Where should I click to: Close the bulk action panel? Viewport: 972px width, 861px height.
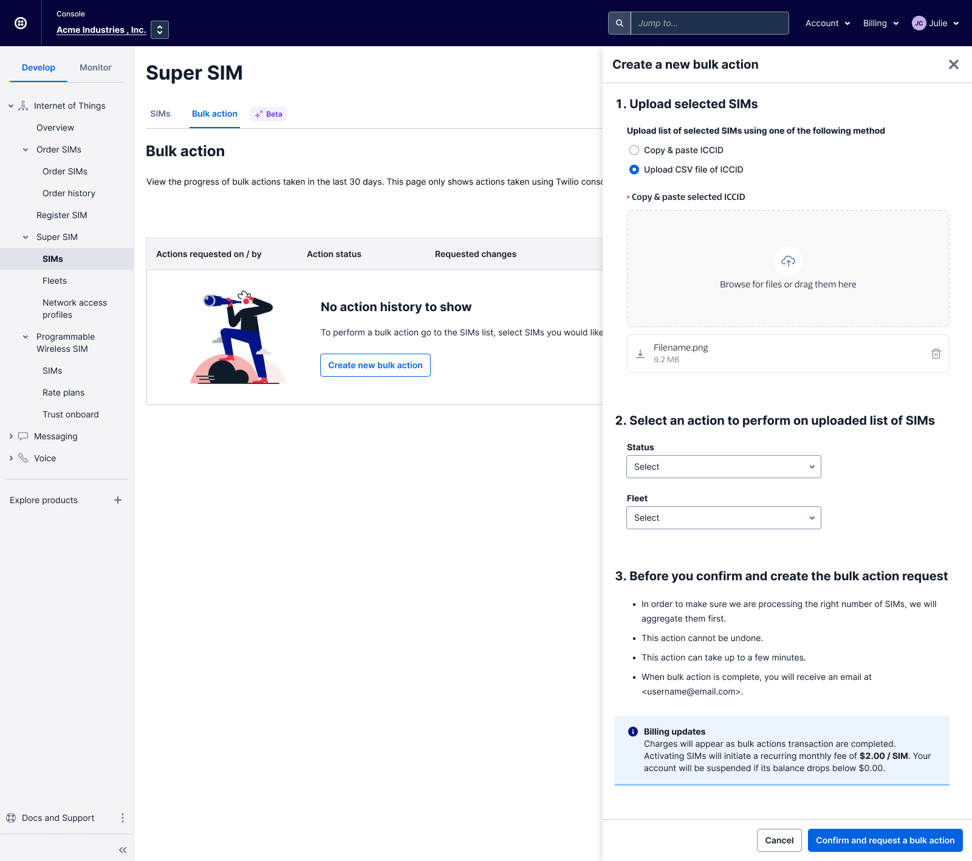[953, 64]
